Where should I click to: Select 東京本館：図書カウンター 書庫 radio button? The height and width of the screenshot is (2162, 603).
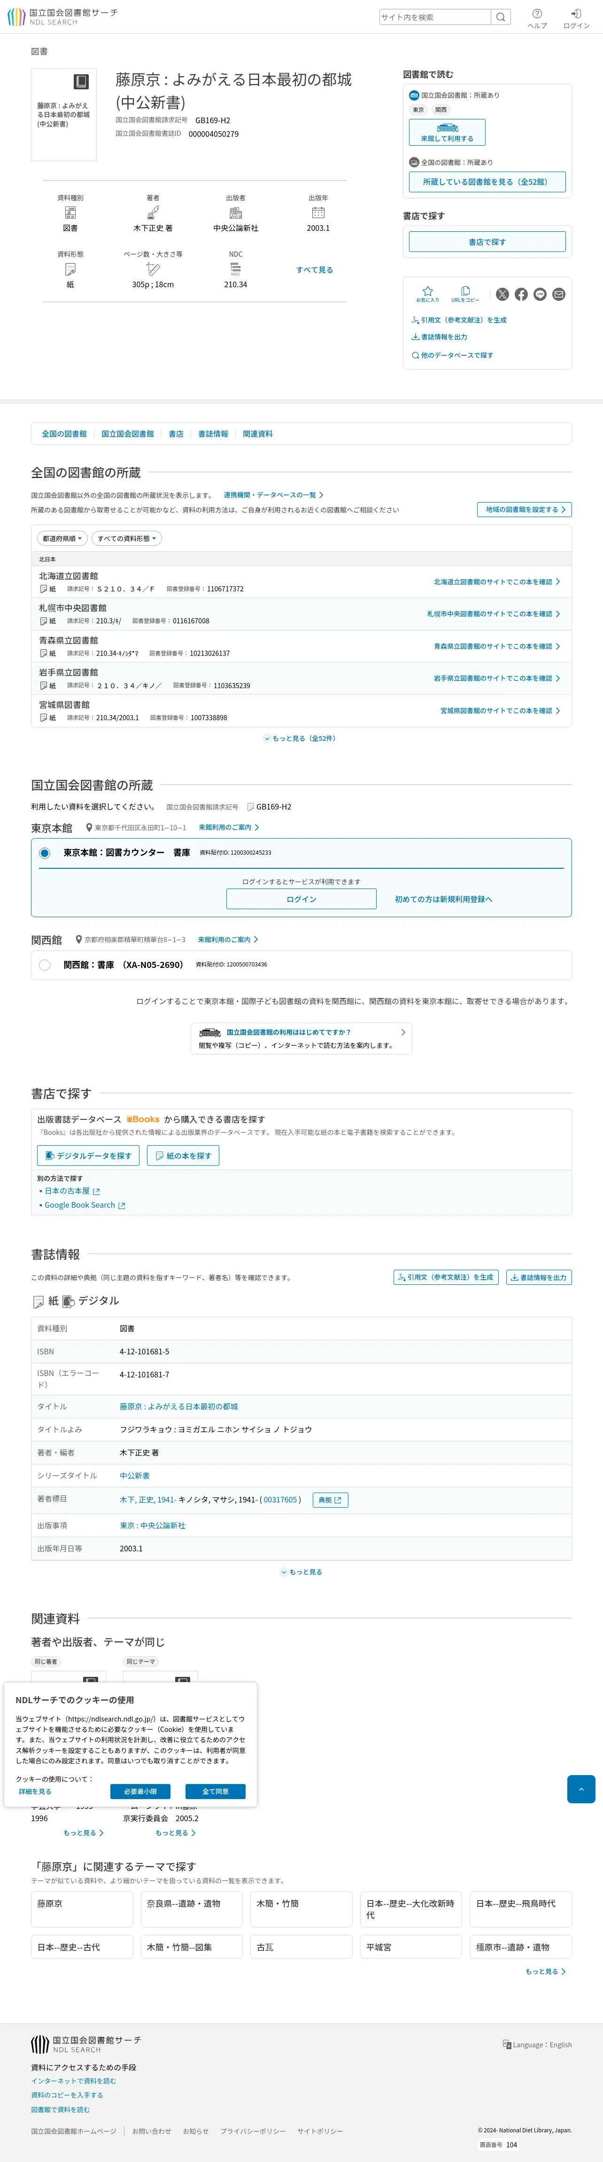click(45, 853)
